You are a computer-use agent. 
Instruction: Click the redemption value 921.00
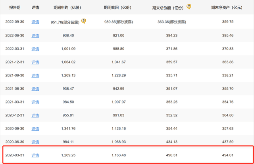[x=119, y=35]
